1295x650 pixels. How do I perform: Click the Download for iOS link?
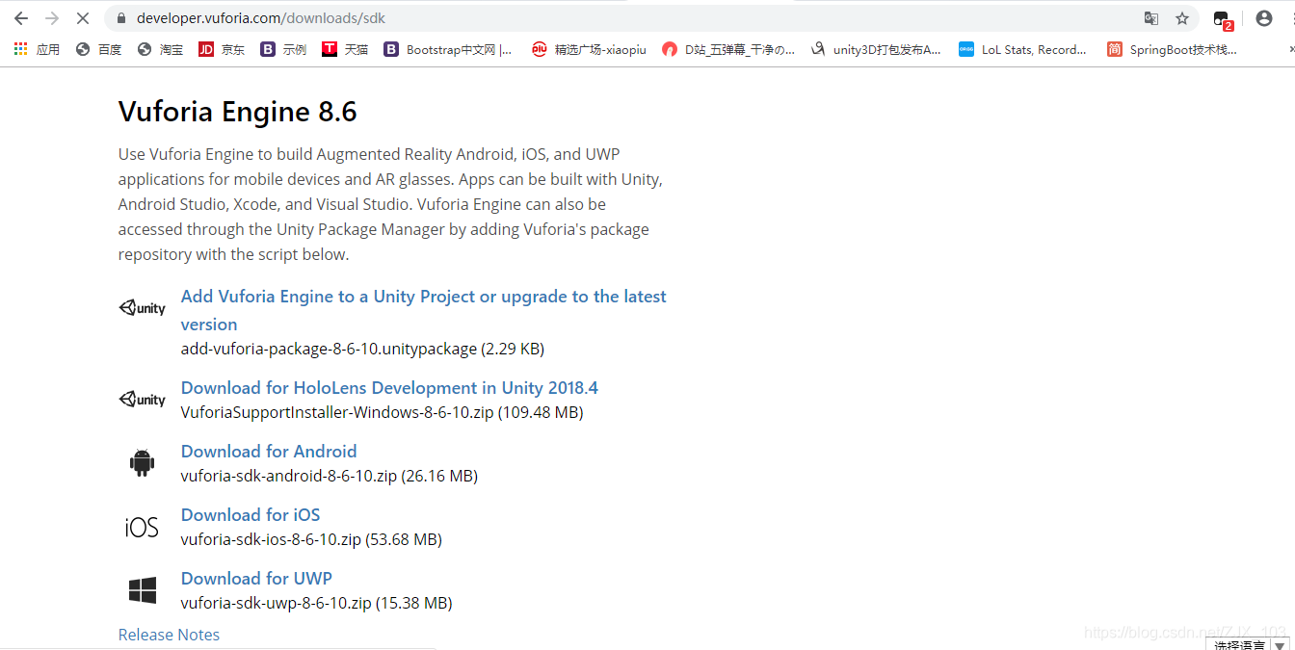pos(251,515)
